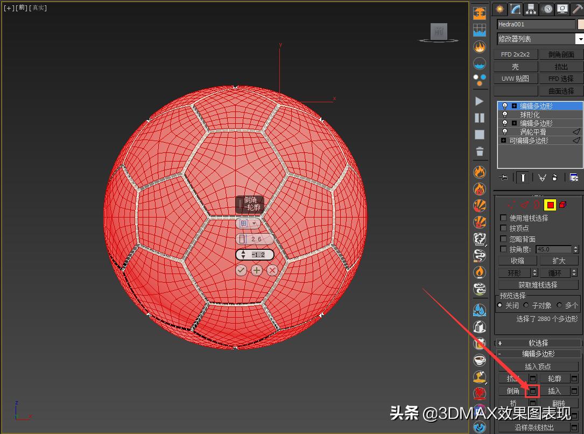Select the Element sub-object cube icon
The width and height of the screenshot is (584, 434).
point(562,205)
